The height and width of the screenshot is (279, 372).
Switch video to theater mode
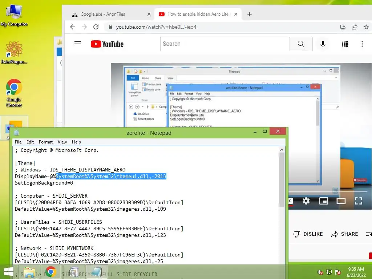click(x=341, y=201)
